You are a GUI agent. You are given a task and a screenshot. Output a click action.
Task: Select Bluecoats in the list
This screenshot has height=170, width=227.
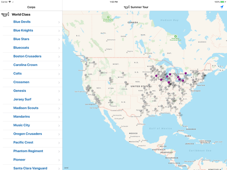31,48
